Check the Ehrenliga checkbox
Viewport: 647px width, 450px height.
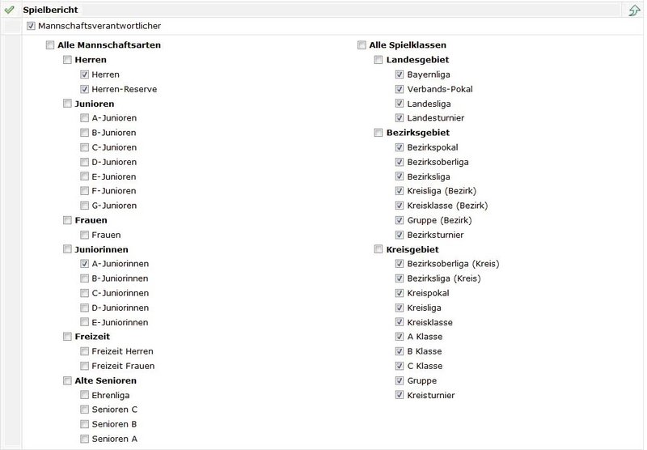pyautogui.click(x=85, y=395)
